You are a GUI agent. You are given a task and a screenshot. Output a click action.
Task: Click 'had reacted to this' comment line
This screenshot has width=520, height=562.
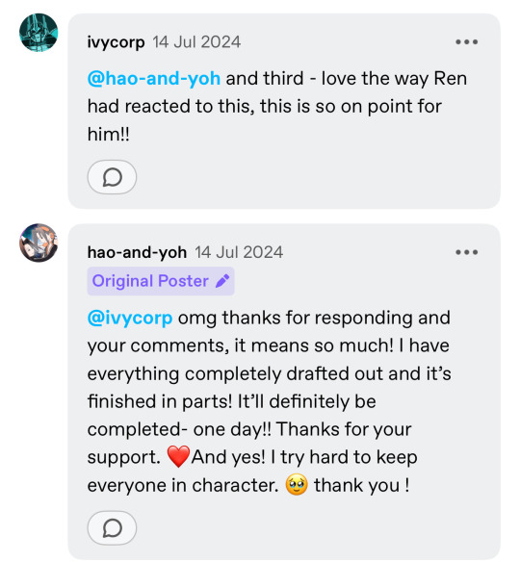click(x=264, y=107)
